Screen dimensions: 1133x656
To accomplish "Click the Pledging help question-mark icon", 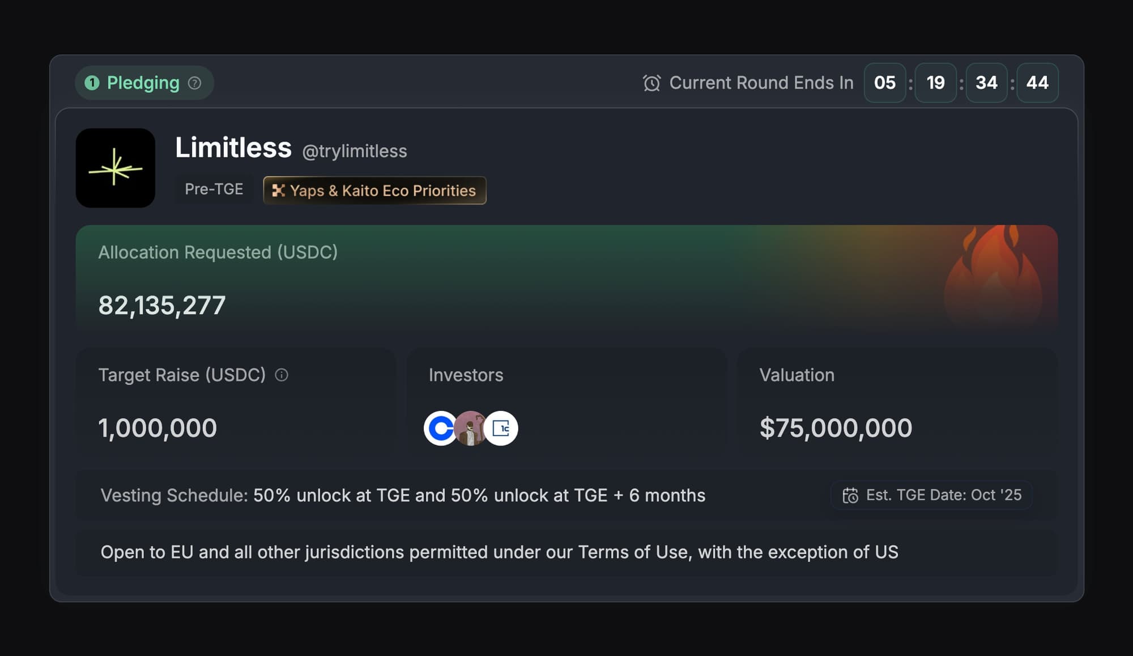I will tap(194, 83).
